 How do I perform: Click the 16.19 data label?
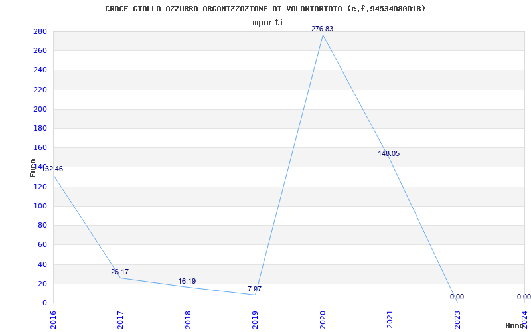coord(187,281)
